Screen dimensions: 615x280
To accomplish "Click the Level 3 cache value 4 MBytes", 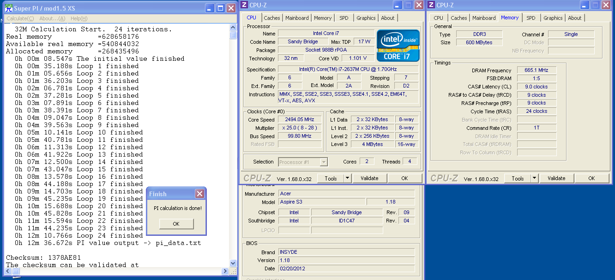I will (372, 145).
